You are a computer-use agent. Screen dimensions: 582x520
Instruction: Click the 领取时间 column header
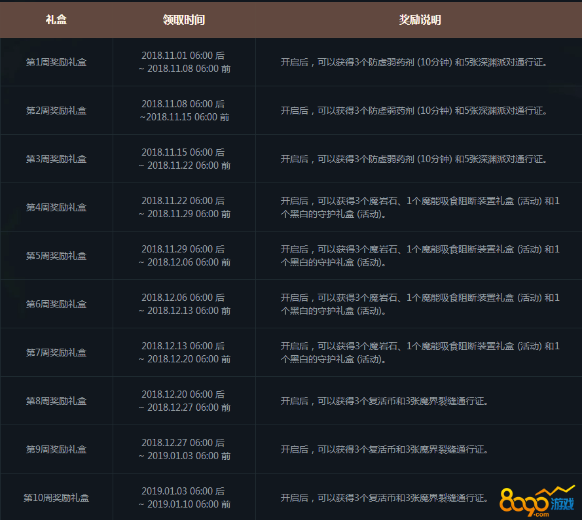pyautogui.click(x=184, y=20)
